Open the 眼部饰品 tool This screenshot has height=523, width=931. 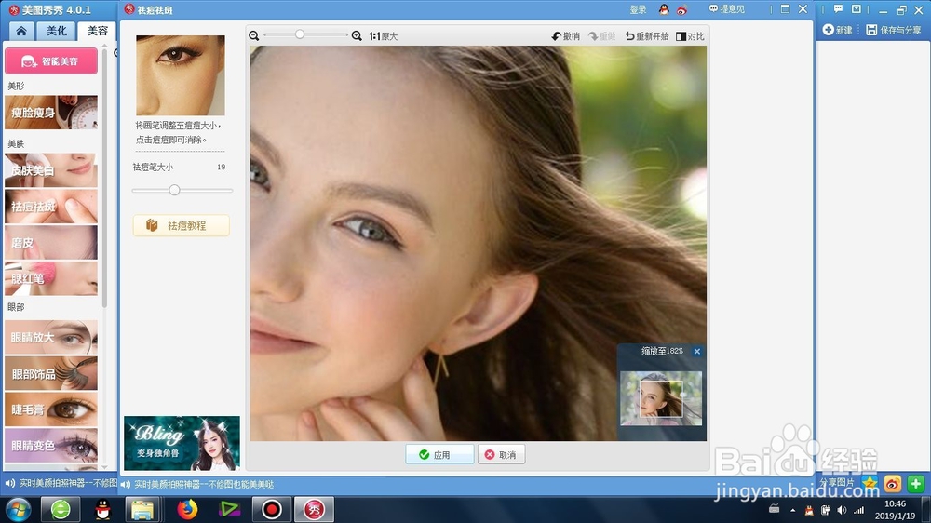click(x=51, y=373)
